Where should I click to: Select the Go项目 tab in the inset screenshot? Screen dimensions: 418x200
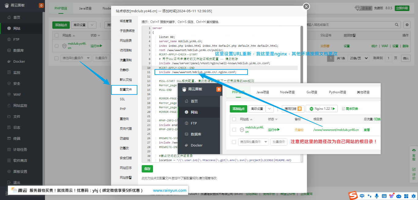pyautogui.click(x=312, y=92)
